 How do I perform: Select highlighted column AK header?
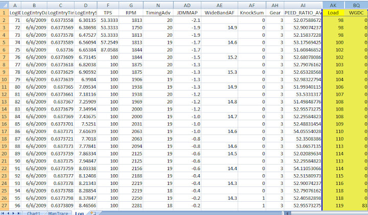coord(333,5)
